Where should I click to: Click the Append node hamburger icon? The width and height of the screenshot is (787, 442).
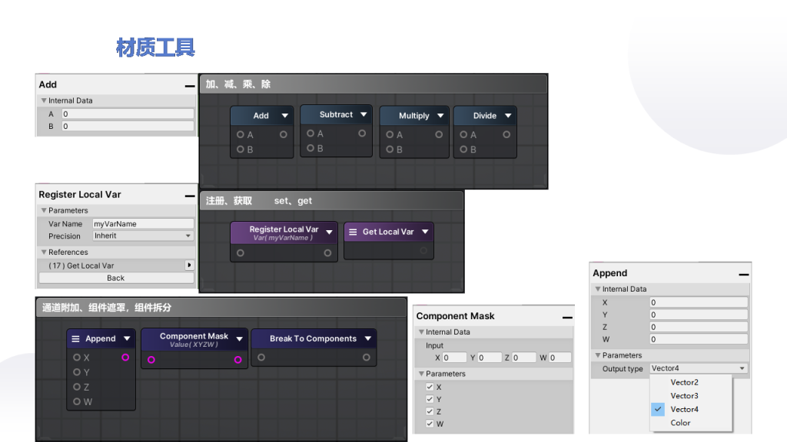point(76,338)
